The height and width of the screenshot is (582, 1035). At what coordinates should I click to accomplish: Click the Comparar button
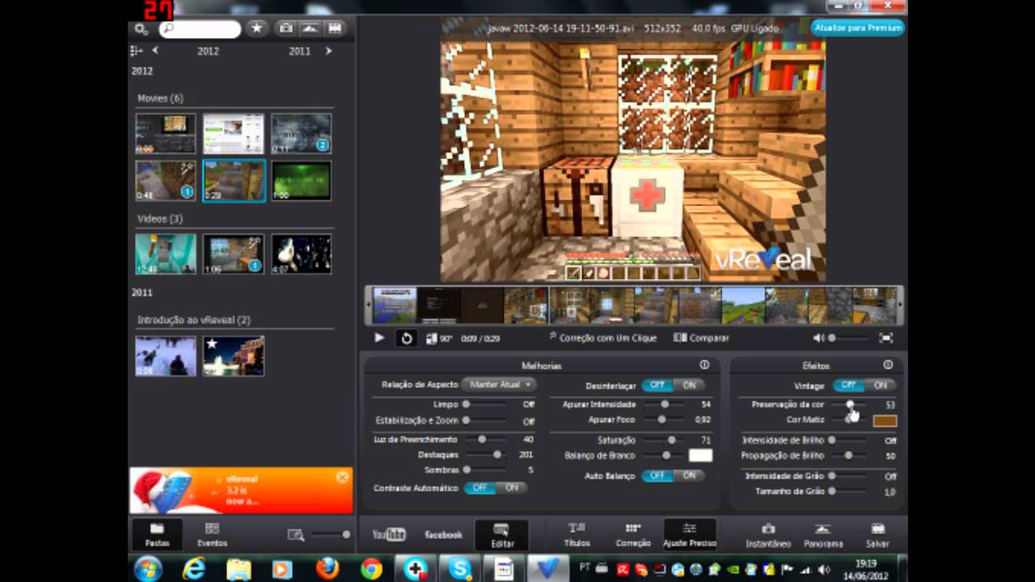pyautogui.click(x=701, y=338)
